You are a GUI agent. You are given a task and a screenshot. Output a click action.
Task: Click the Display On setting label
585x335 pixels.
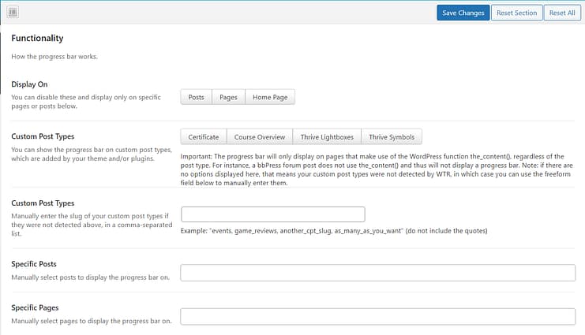(33, 84)
